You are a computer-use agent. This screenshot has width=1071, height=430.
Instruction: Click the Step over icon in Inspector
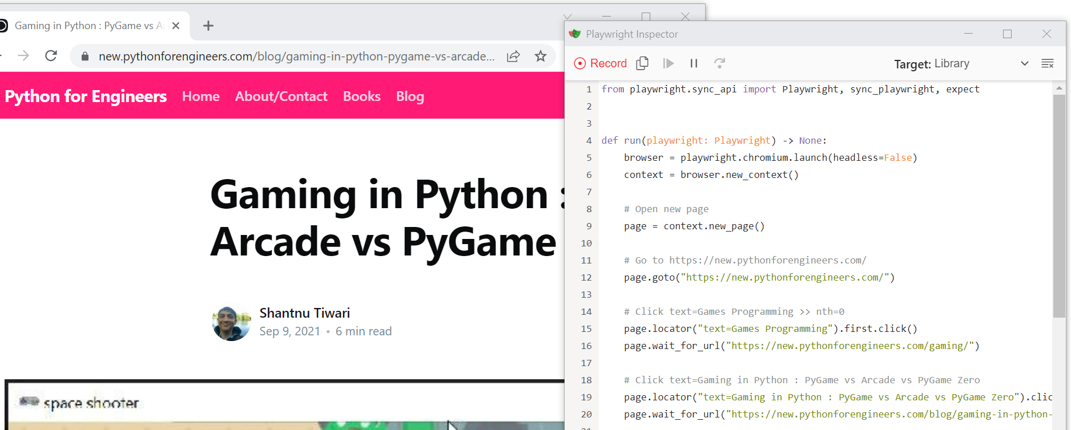(x=719, y=63)
